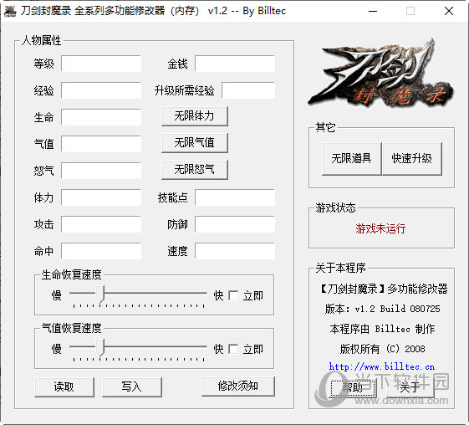
Task: Focus the 攻击 input field
Action: click(x=101, y=224)
